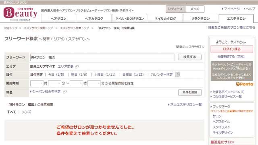The width and height of the screenshot is (258, 145).
Task: Open bookmark サロン link
Action: point(217,116)
